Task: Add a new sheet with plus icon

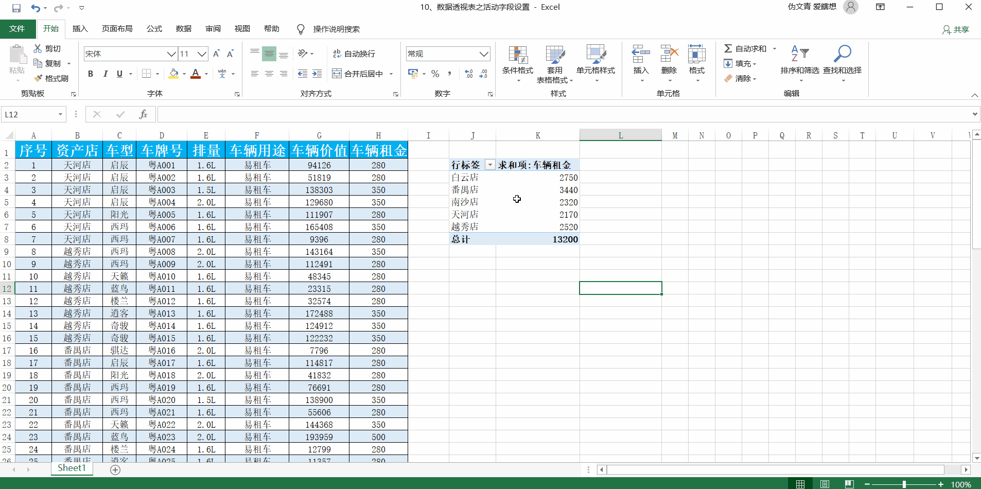Action: point(115,469)
